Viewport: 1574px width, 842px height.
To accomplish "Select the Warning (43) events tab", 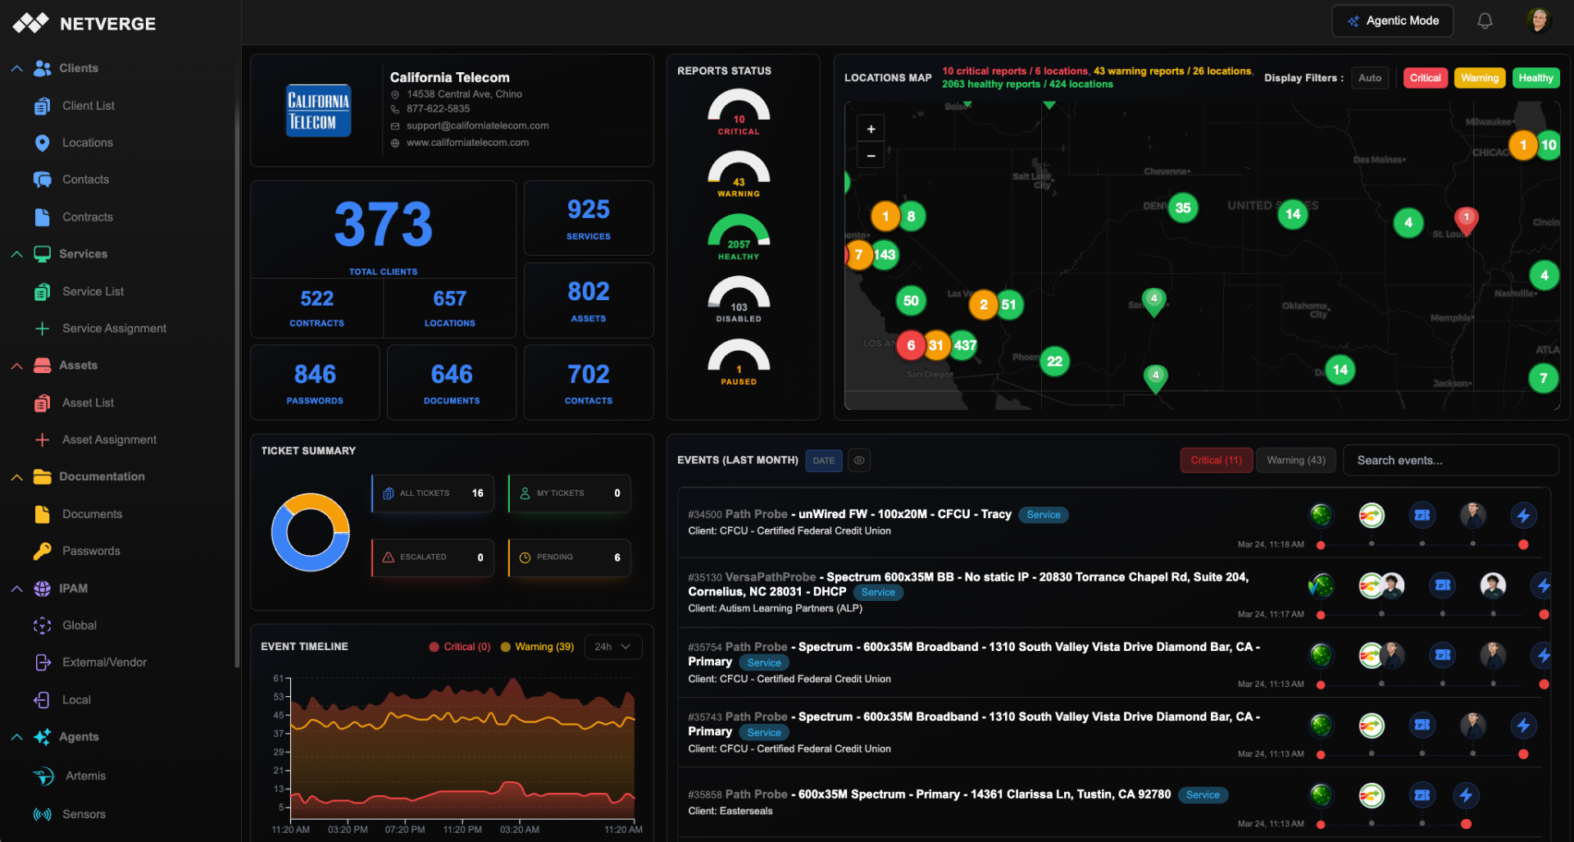I will (x=1295, y=461).
